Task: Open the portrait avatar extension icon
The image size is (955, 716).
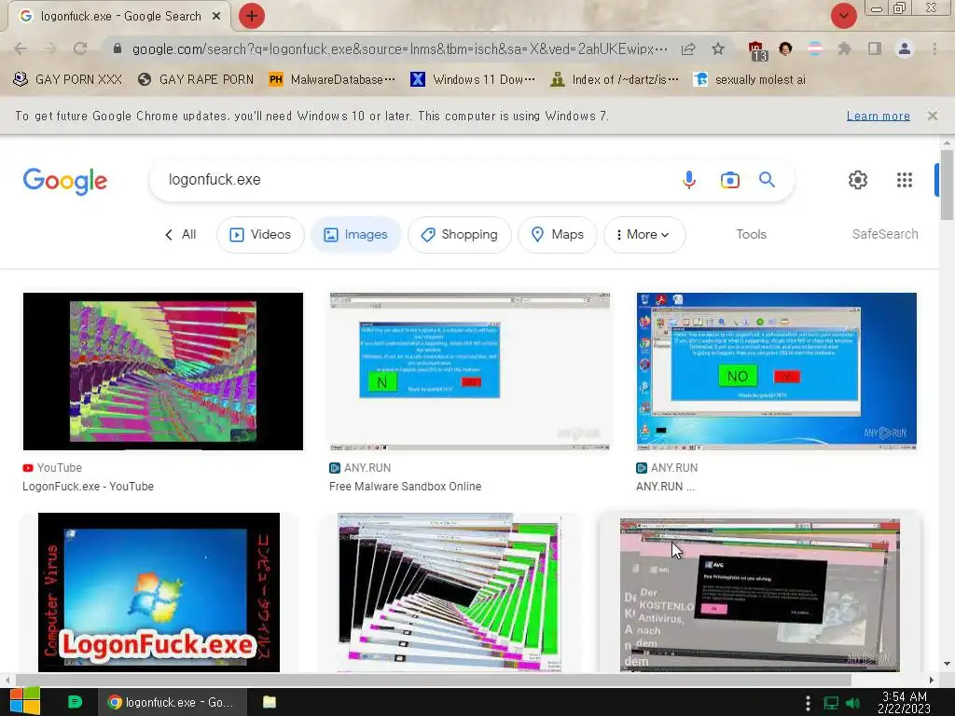Action: 785,48
